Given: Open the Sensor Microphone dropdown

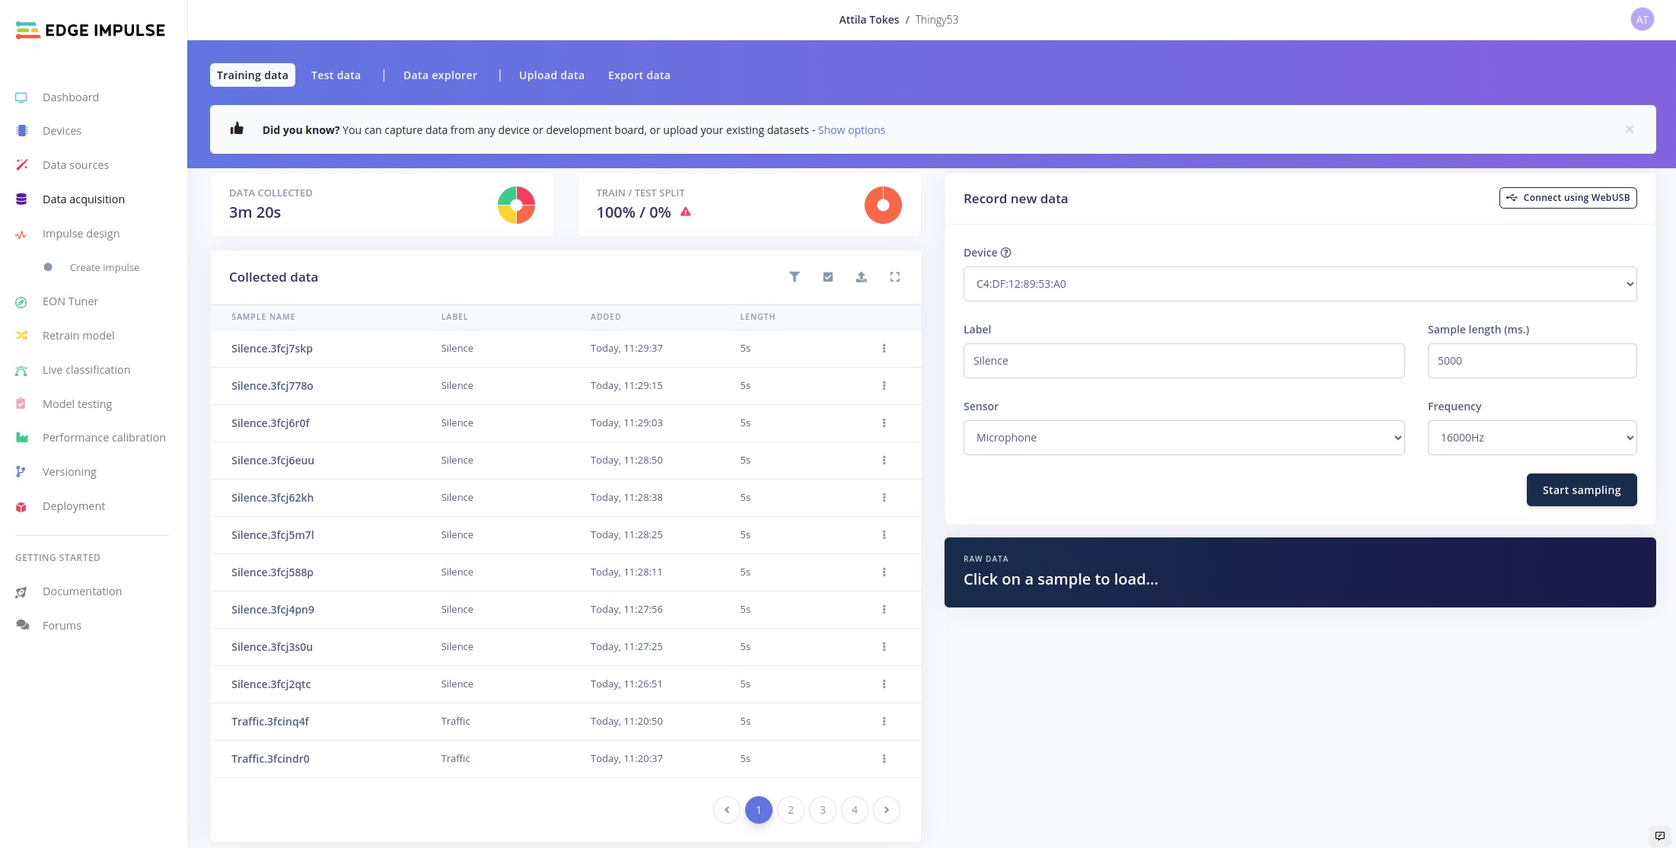Looking at the screenshot, I should click(1184, 438).
